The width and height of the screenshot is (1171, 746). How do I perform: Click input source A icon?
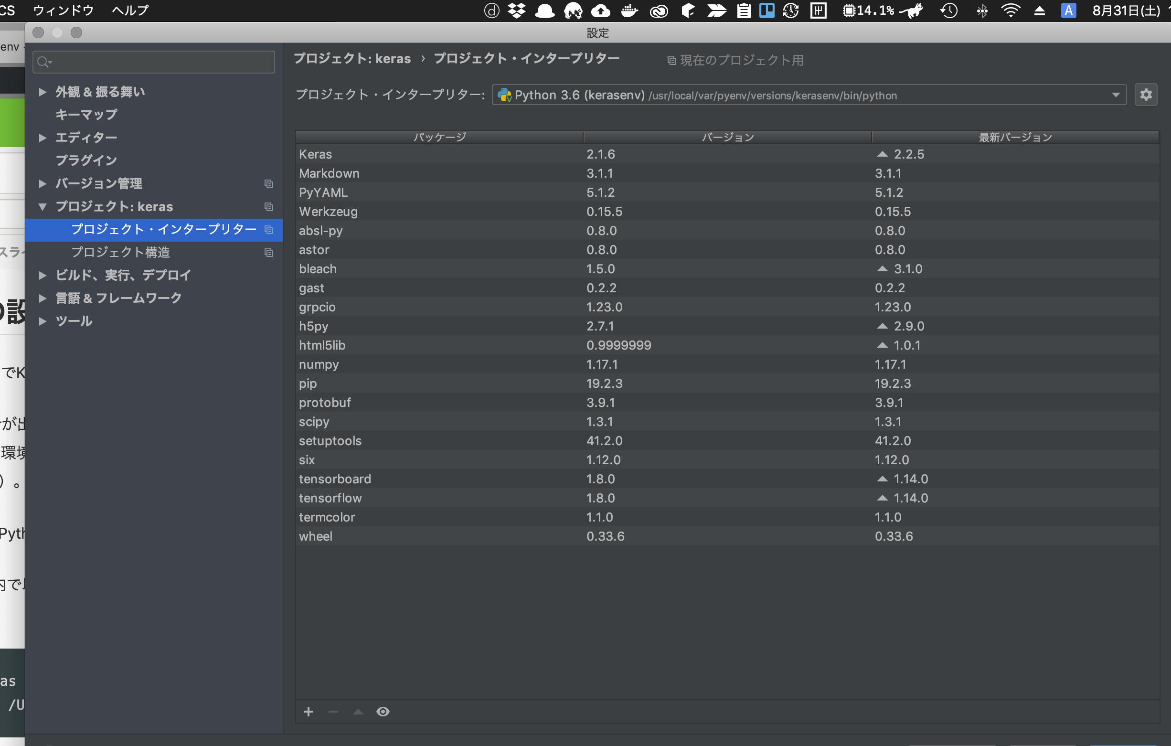(x=1068, y=10)
